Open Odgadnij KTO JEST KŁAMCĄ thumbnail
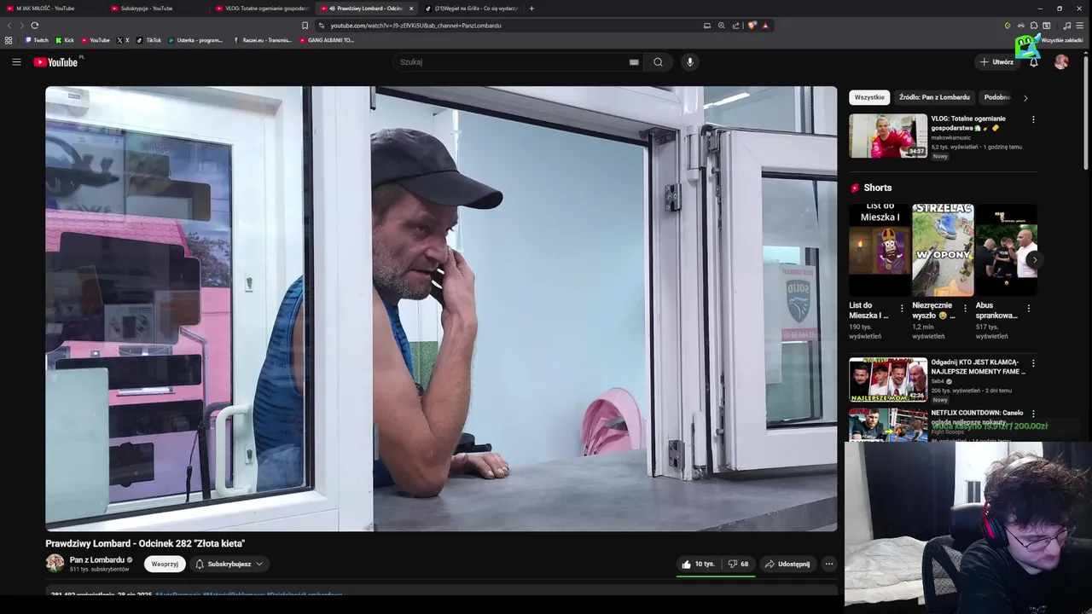The image size is (1092, 614). (x=887, y=379)
